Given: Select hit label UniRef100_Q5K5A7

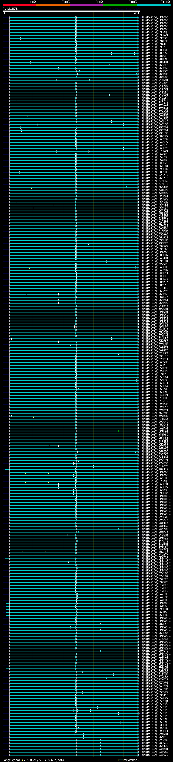Looking at the screenshot, I should [155, 74].
